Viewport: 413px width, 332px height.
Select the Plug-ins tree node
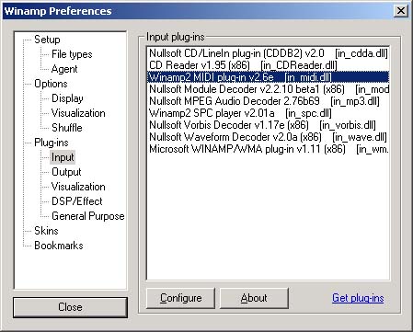(52, 143)
